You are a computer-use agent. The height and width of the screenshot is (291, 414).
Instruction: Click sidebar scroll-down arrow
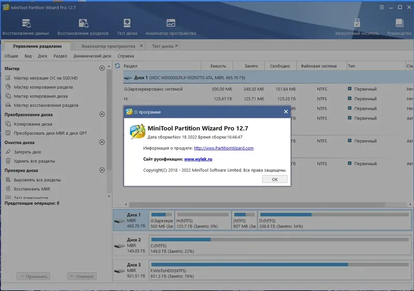[x=109, y=196]
